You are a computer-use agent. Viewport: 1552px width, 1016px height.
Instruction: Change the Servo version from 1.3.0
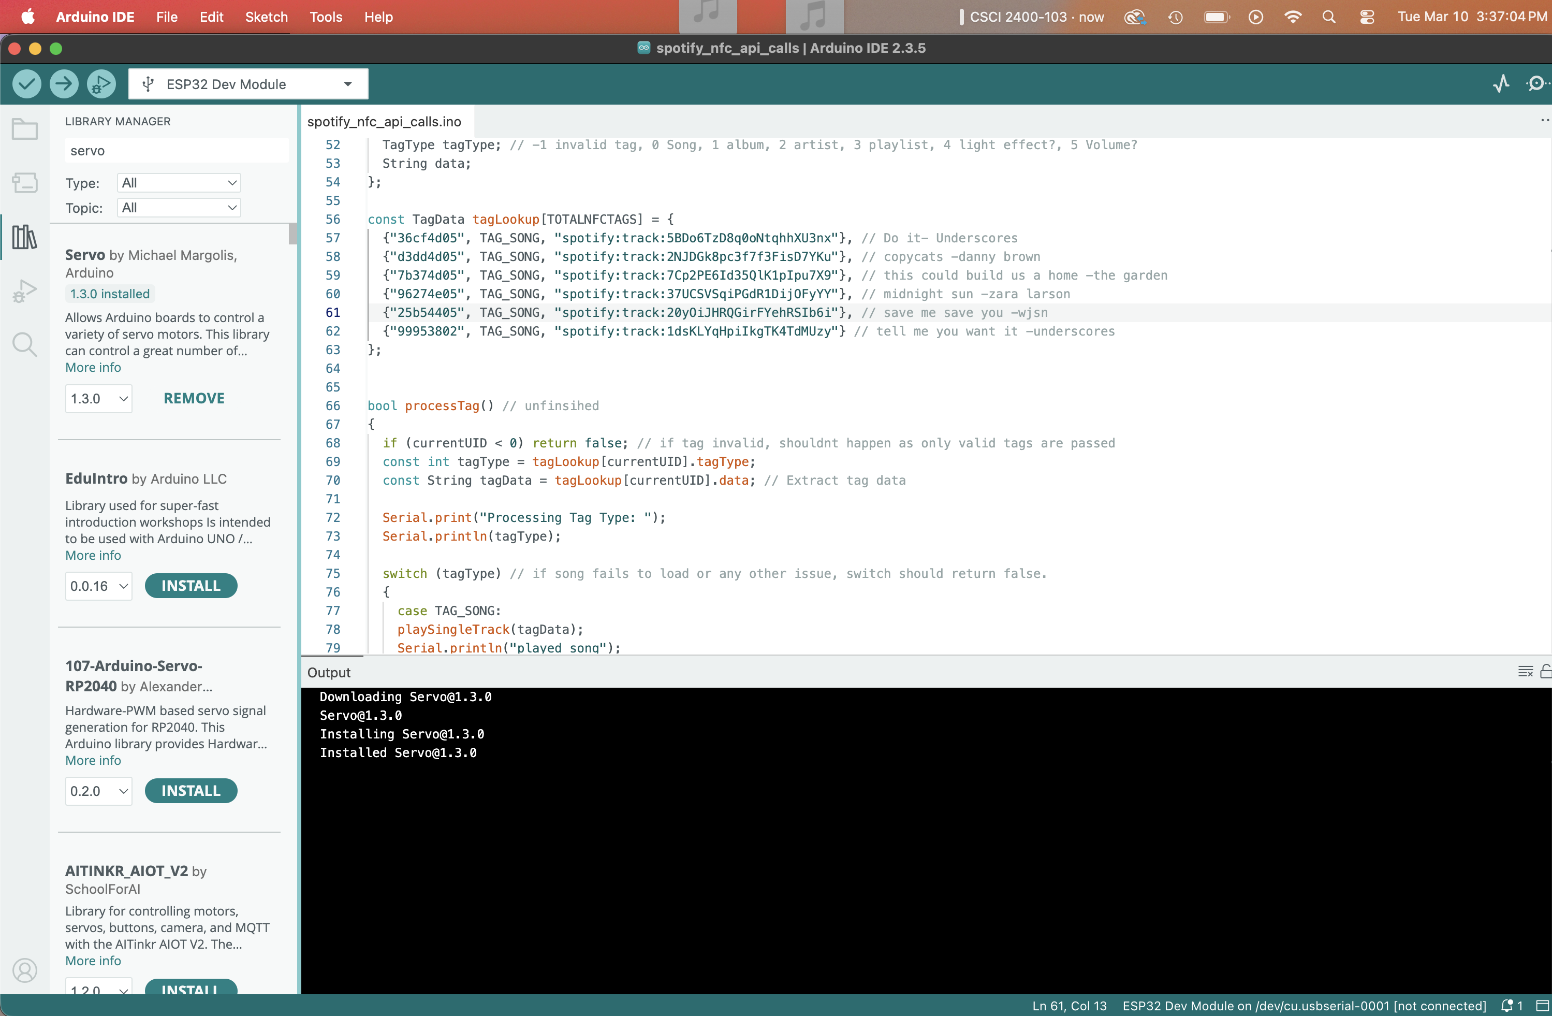(x=98, y=398)
